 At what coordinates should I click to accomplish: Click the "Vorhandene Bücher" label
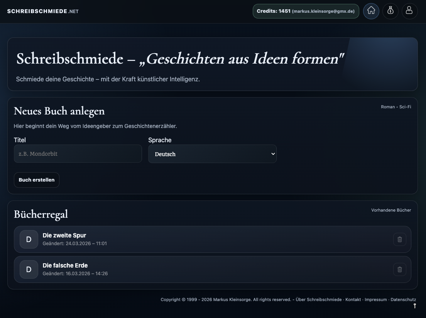click(x=391, y=210)
